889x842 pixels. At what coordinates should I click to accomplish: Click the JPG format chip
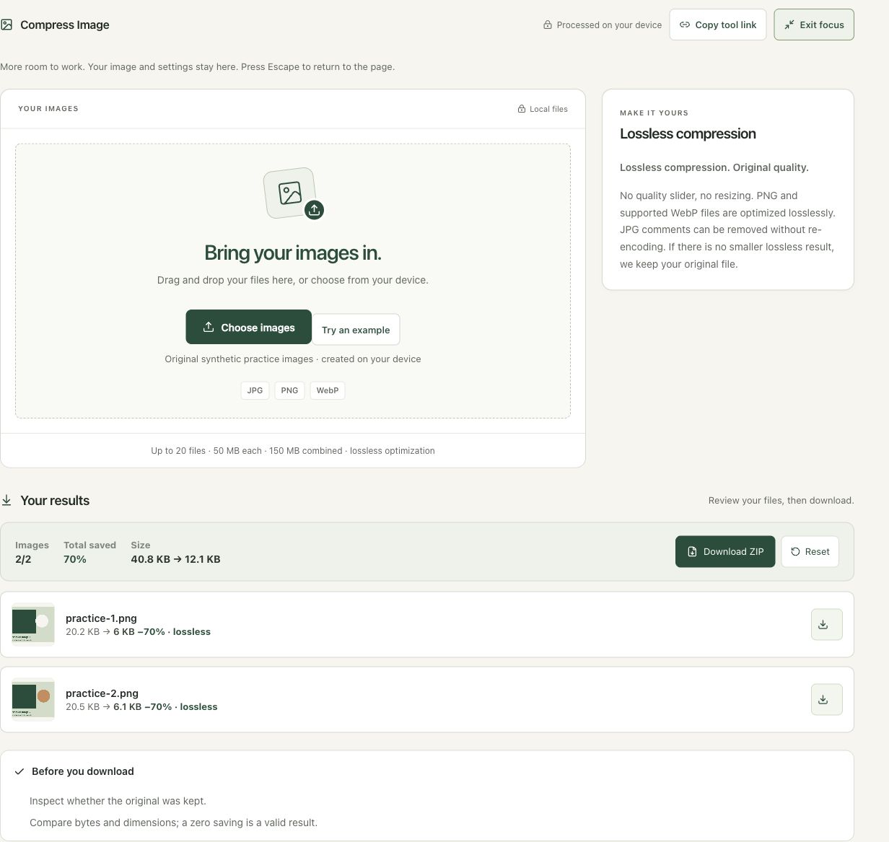(255, 390)
